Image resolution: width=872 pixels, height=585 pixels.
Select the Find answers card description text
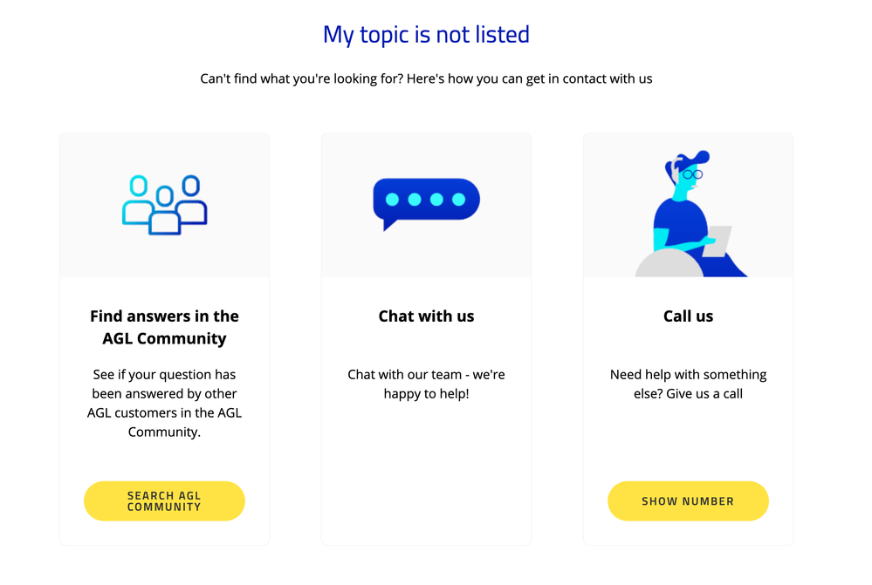click(164, 403)
